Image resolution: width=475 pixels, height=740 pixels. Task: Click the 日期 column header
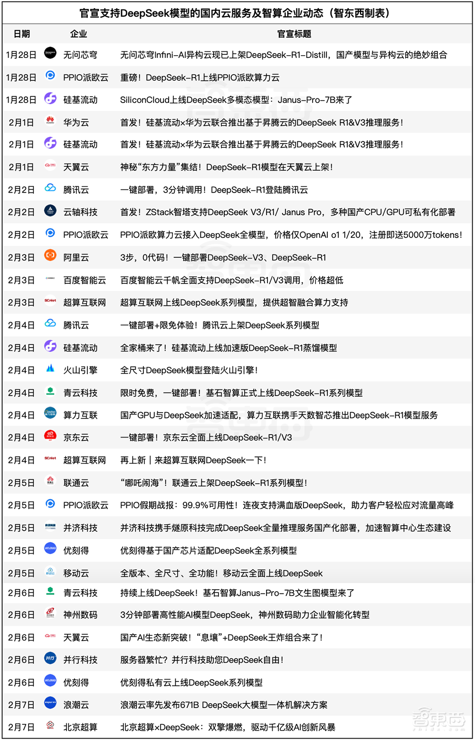click(21, 34)
